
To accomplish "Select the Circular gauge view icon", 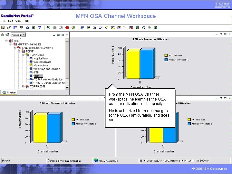I will [107, 28].
